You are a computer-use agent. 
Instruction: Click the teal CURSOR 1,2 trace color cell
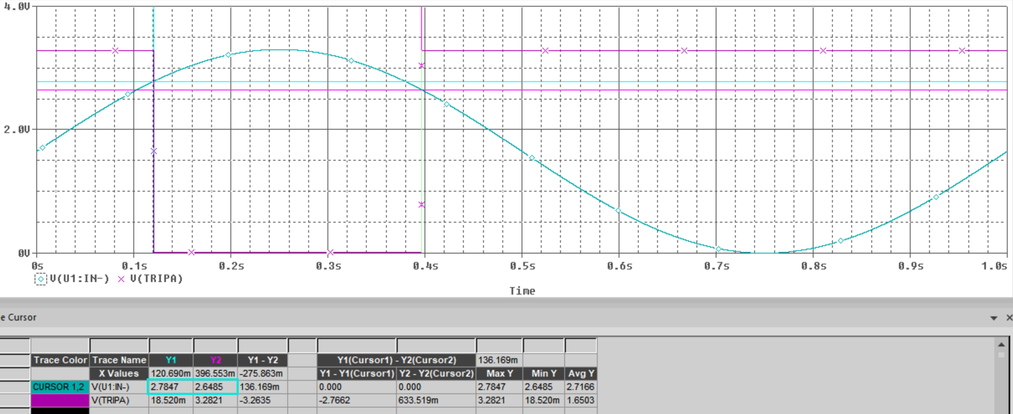(x=60, y=387)
